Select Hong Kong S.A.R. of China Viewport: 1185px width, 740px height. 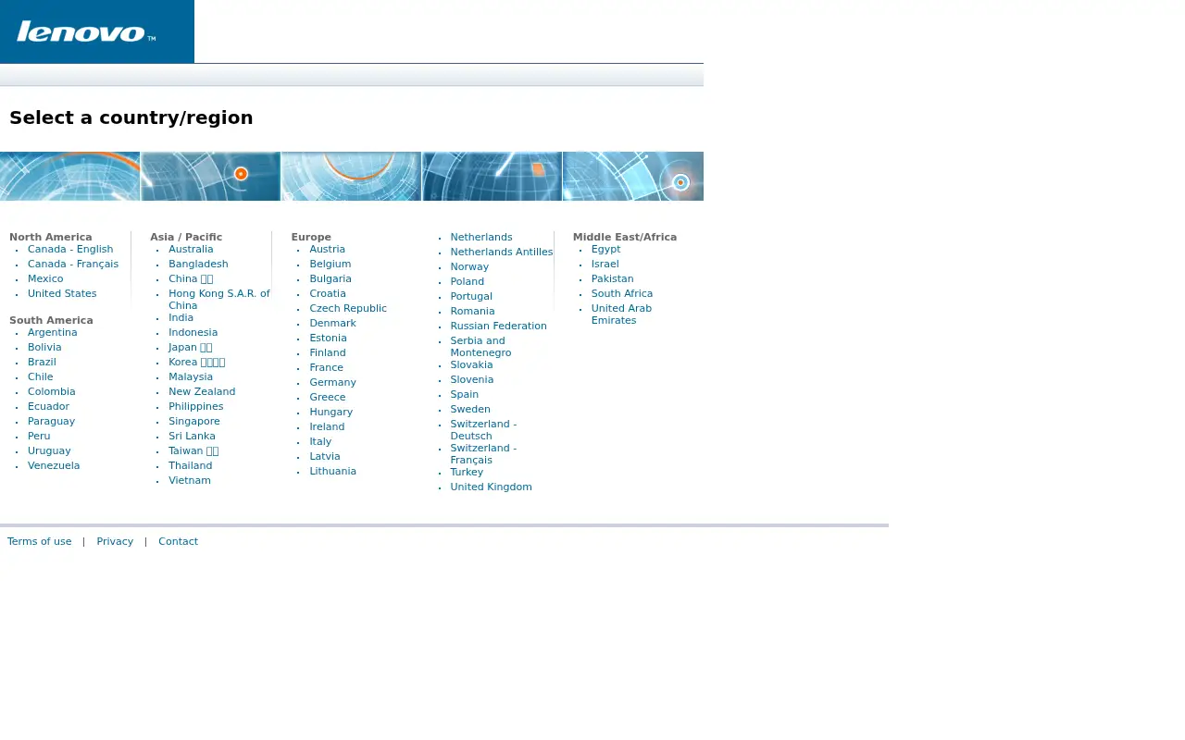pyautogui.click(x=219, y=299)
